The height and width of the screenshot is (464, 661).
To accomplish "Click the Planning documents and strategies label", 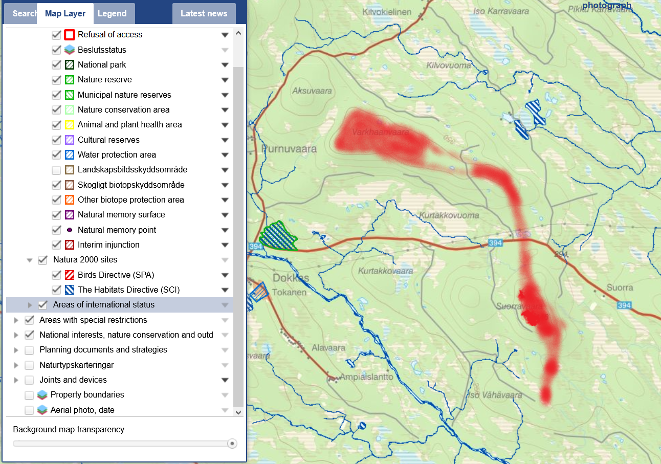I will coord(103,350).
